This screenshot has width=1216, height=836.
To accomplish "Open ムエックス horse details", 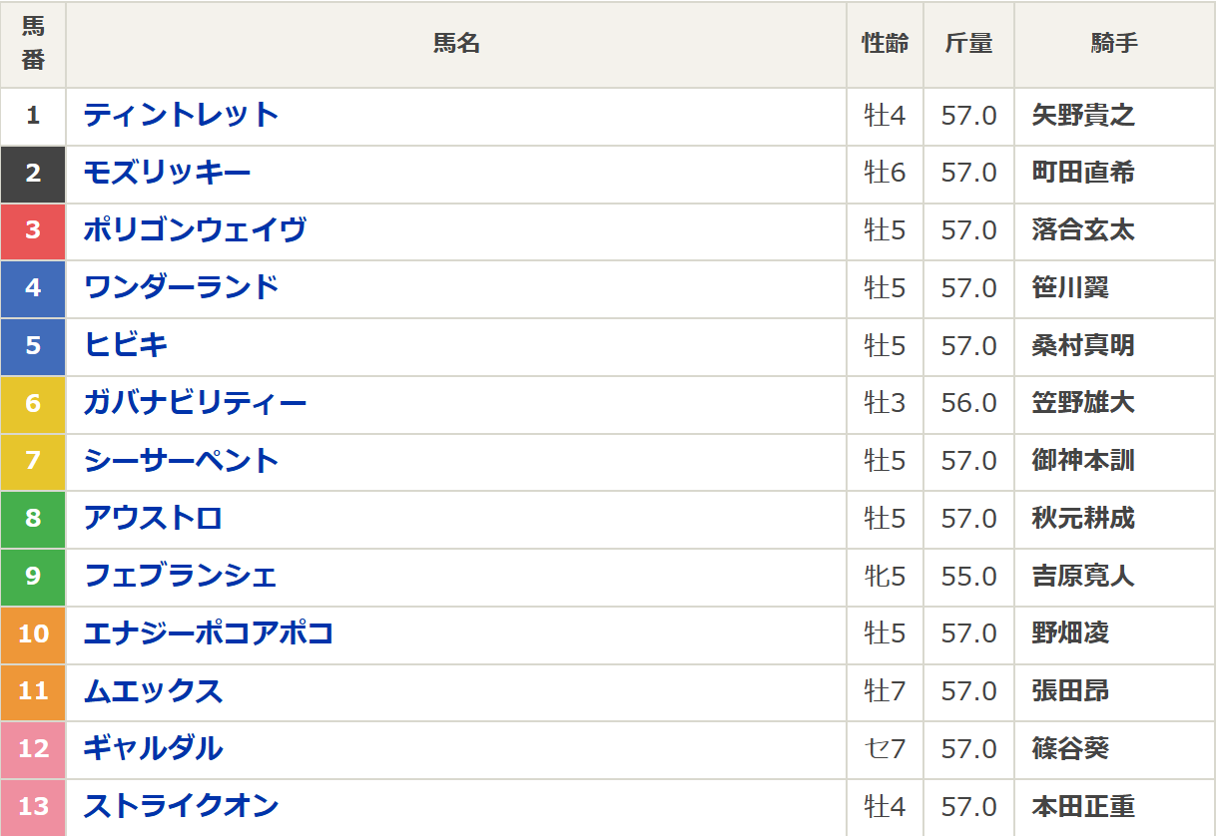I will click(x=153, y=690).
